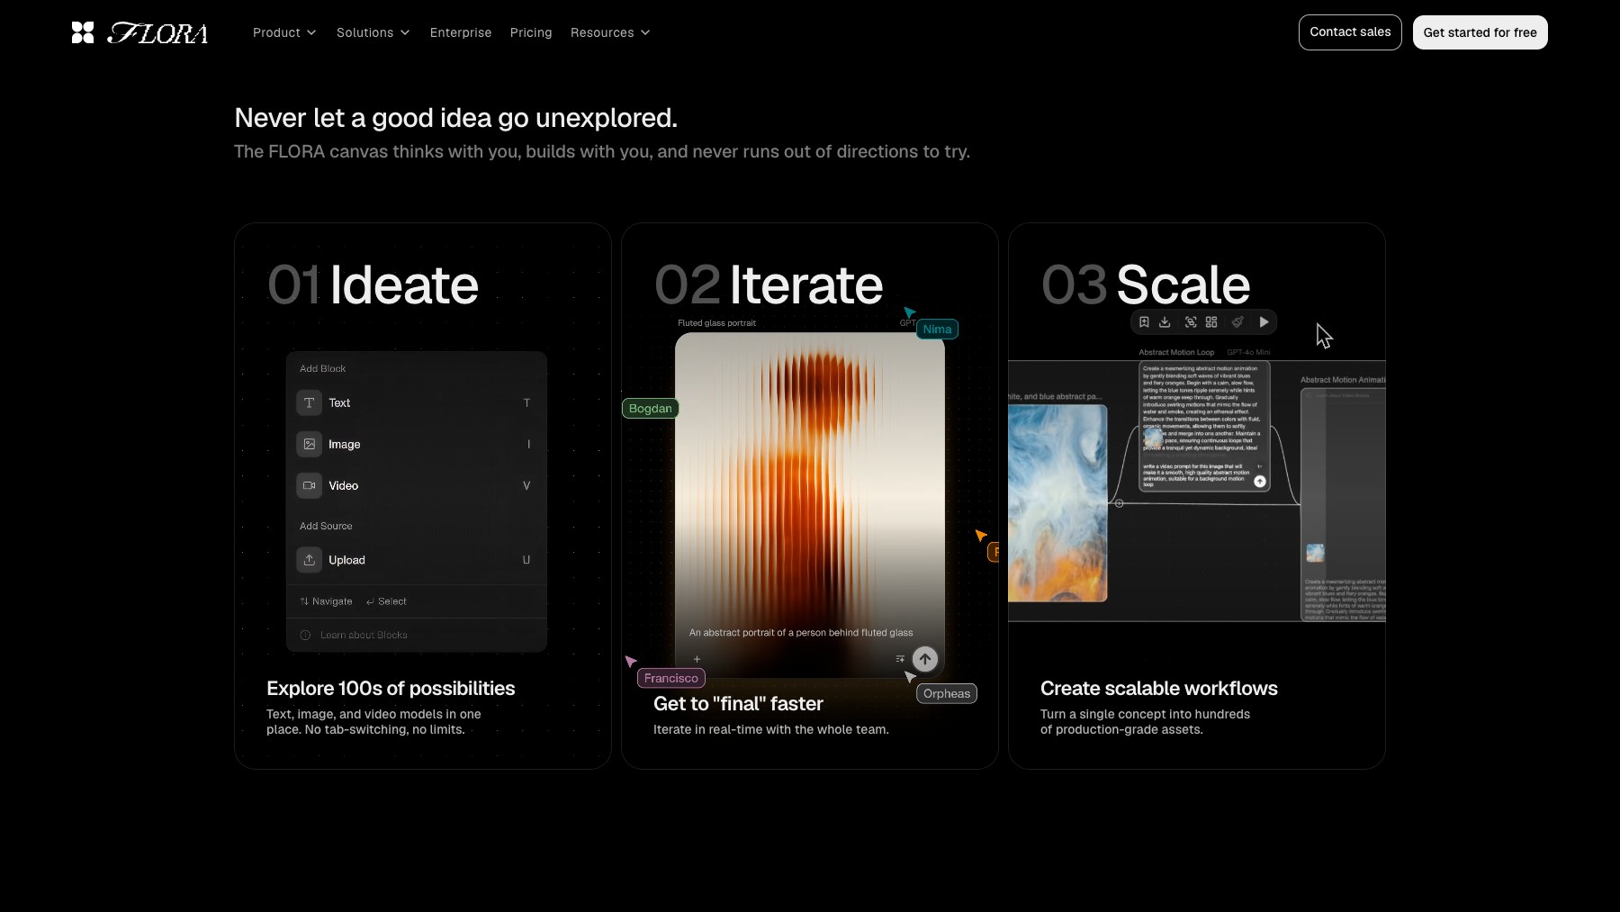Click send arrow in Abstract Motion Loop block
Viewport: 1620px width, 912px height.
tap(1260, 482)
